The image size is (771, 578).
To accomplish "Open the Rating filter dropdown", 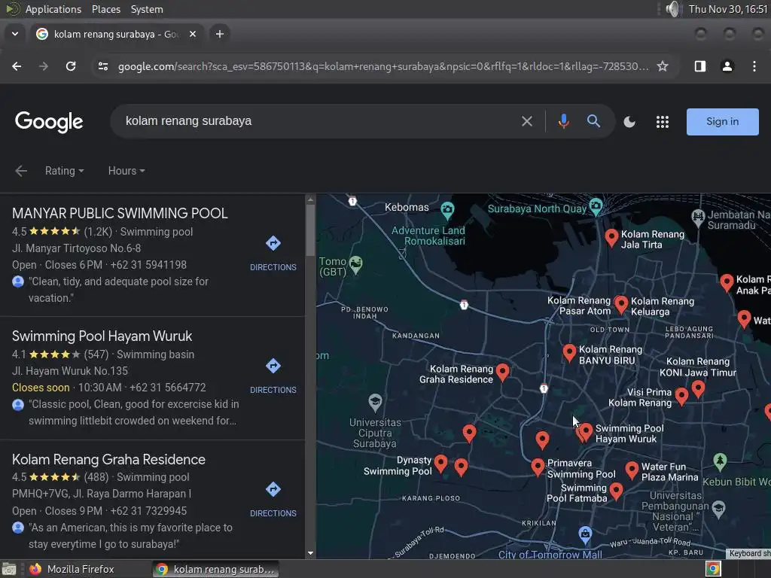I will pyautogui.click(x=65, y=171).
